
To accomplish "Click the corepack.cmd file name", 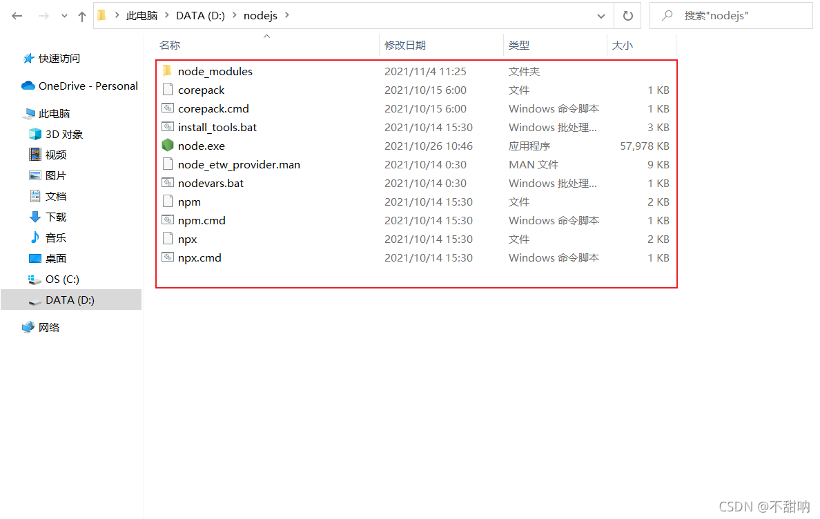I will coord(213,109).
